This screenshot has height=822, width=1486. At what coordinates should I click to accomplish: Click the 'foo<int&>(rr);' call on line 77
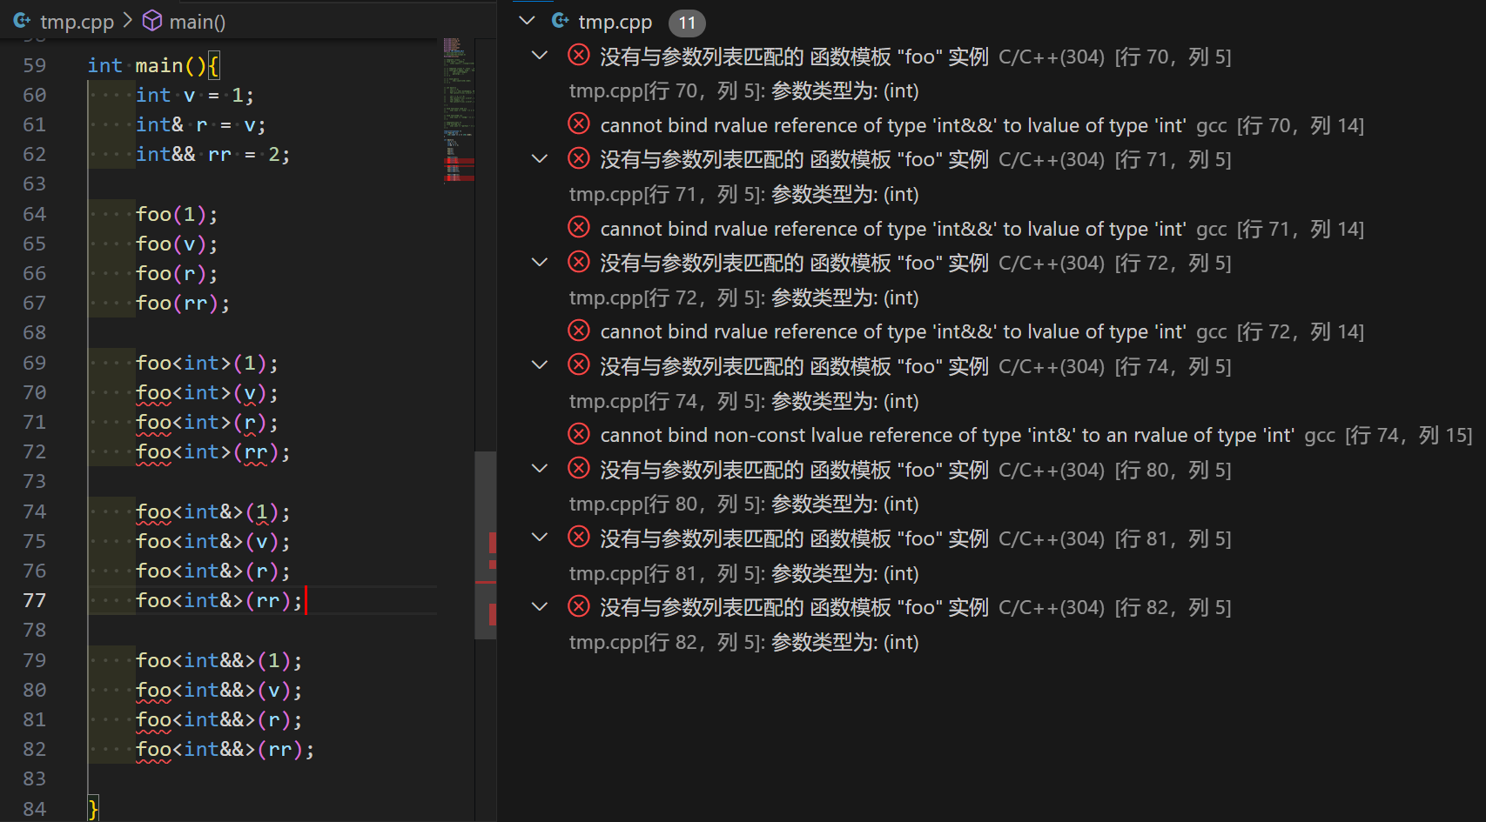(219, 600)
